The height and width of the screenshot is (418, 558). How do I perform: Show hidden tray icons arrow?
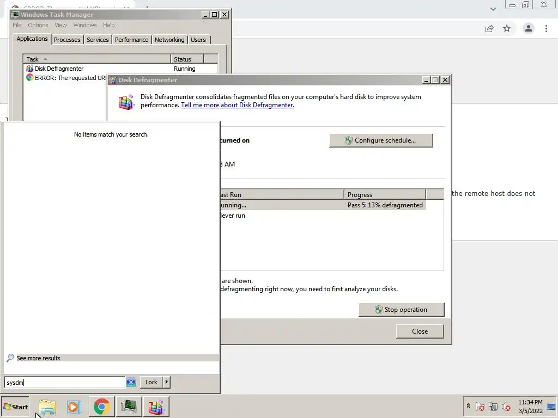[x=468, y=406]
